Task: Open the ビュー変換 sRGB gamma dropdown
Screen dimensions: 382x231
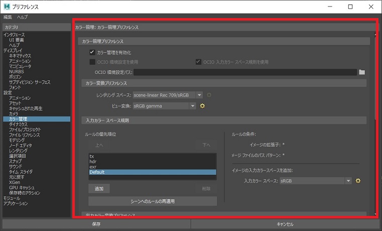Action: (x=165, y=106)
